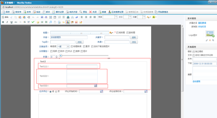This screenshot has width=217, height=118.
Task: Apply Underline formatting in editor toolbar
Action: tap(11, 22)
